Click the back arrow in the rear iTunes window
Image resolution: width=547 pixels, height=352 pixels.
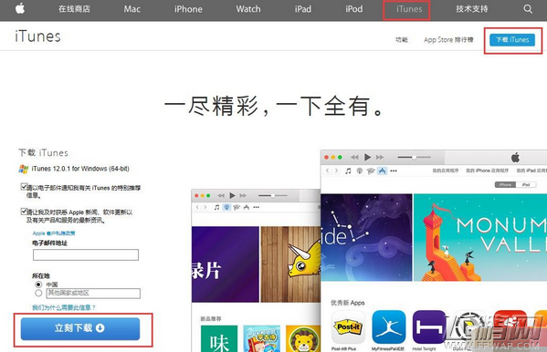tap(197, 207)
